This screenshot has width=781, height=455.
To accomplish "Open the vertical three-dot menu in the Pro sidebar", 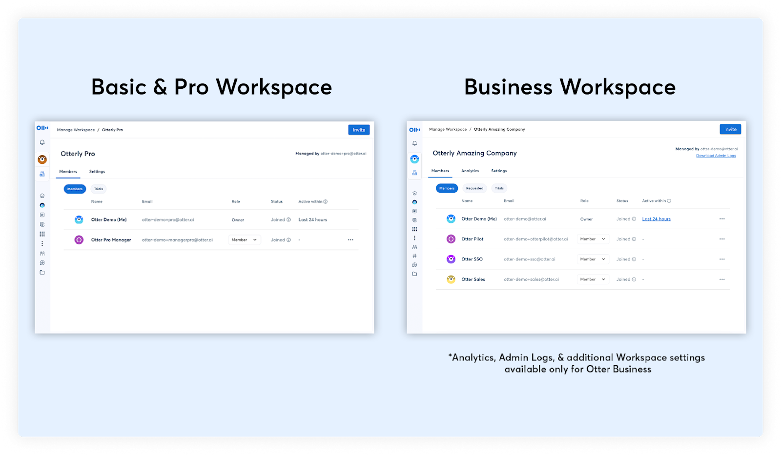I will pyautogui.click(x=42, y=243).
